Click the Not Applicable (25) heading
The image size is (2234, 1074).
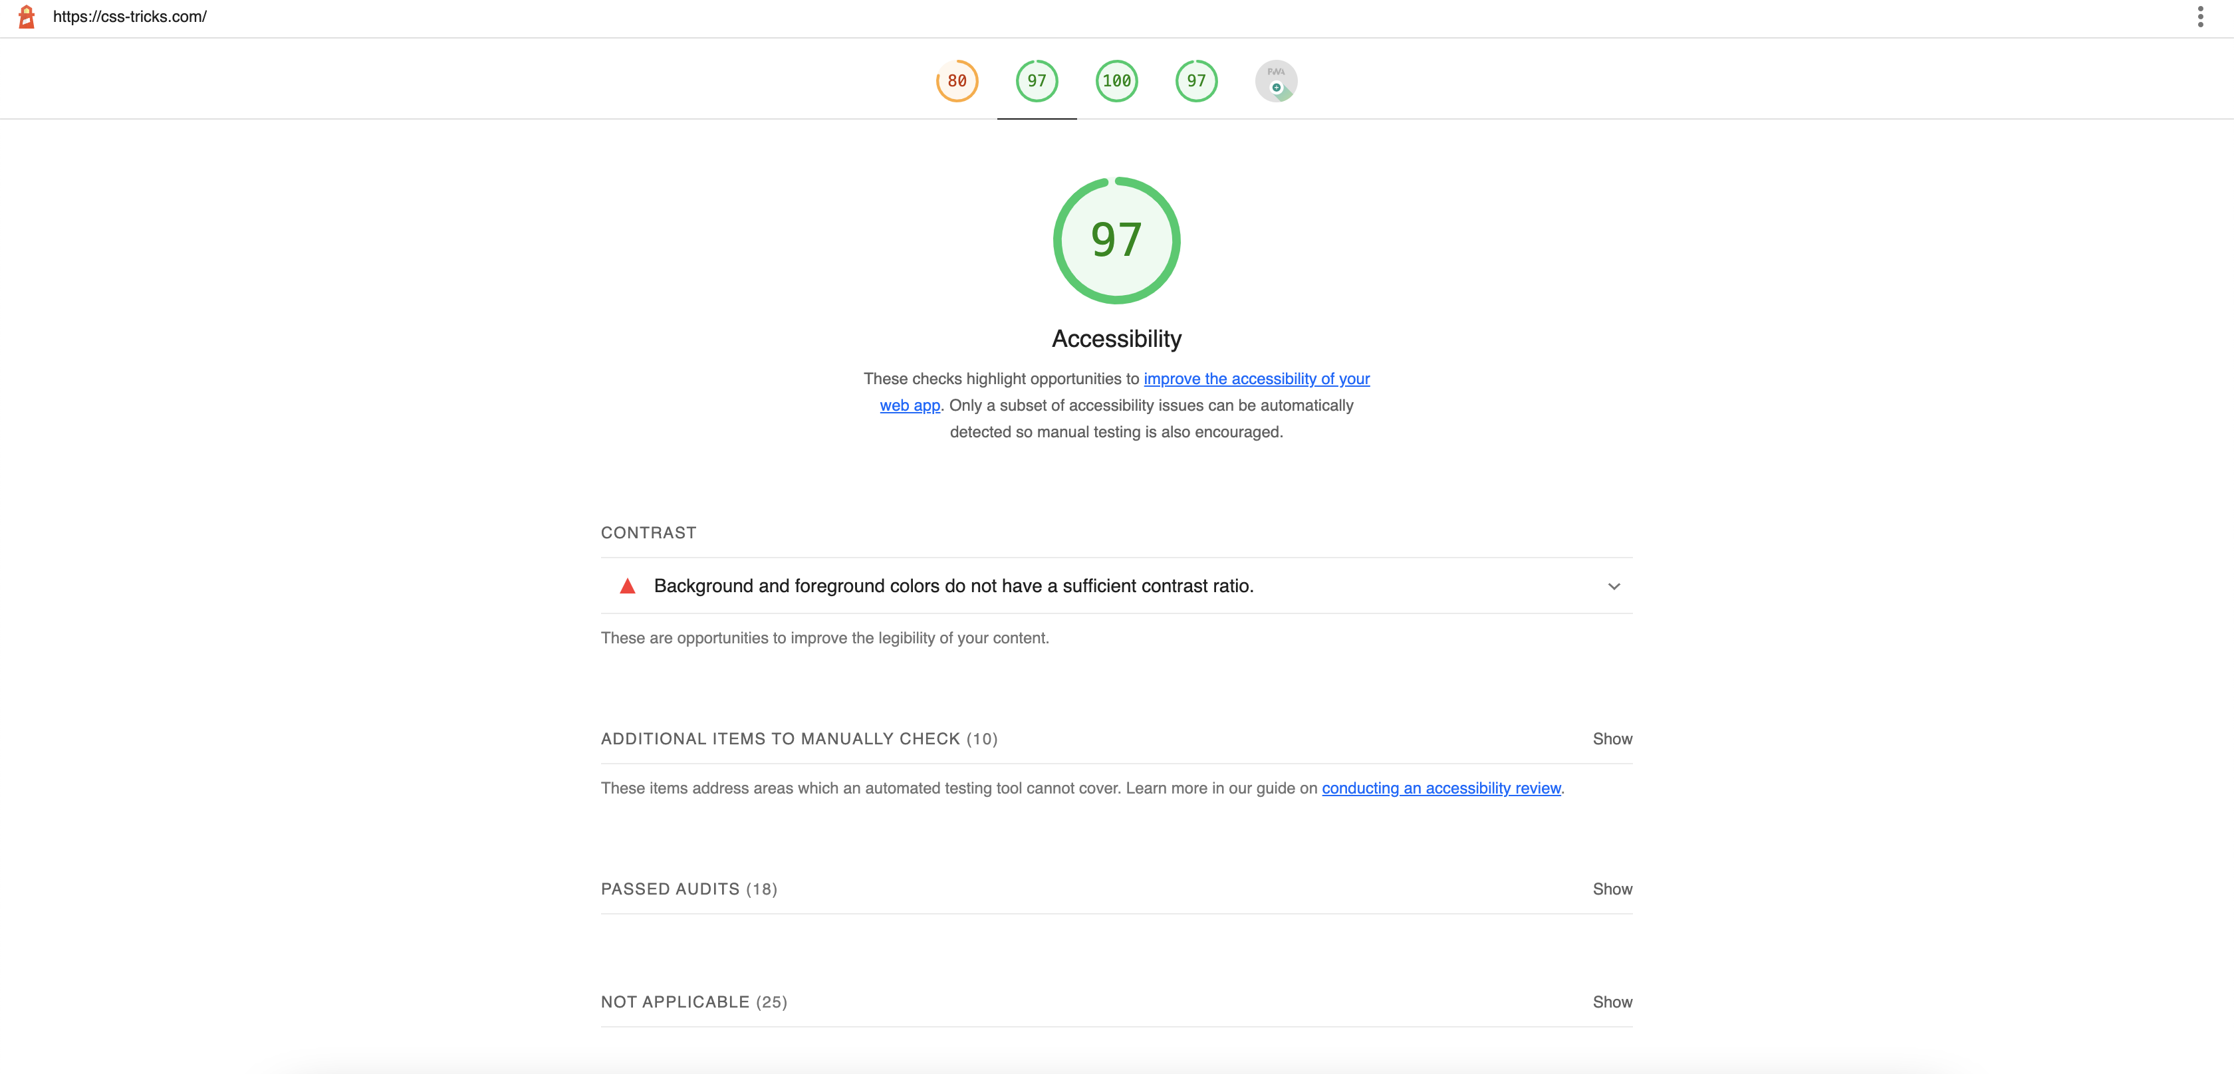[693, 1002]
